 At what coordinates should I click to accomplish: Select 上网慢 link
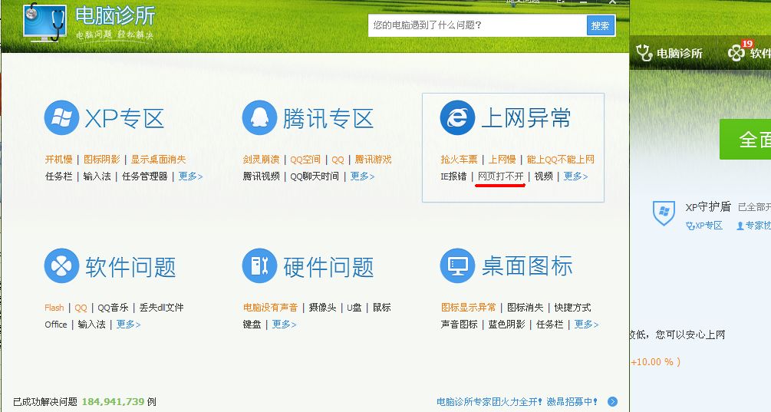pyautogui.click(x=502, y=160)
